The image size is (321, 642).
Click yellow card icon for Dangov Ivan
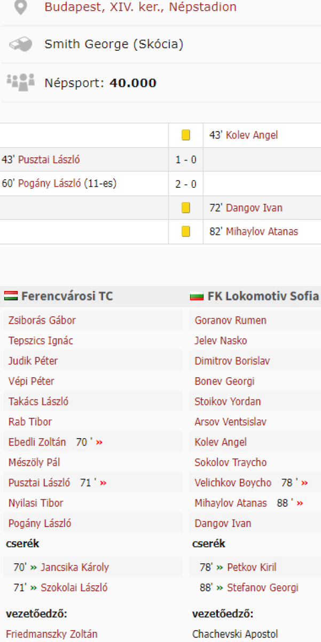pyautogui.click(x=186, y=208)
